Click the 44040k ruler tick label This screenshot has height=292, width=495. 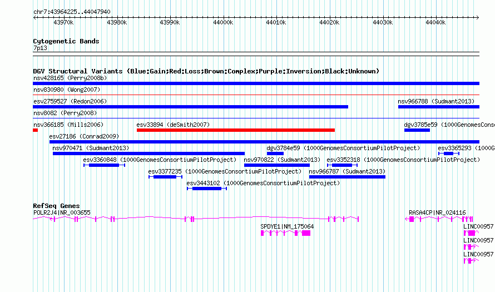[435, 22]
